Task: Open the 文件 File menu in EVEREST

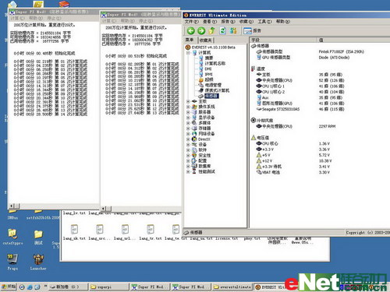Action: coord(192,22)
